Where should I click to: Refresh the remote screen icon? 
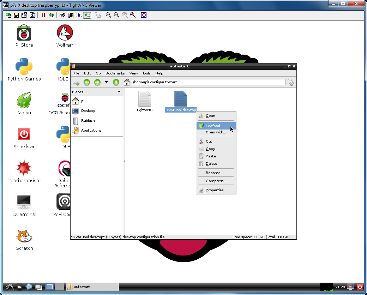pyautogui.click(x=52, y=15)
